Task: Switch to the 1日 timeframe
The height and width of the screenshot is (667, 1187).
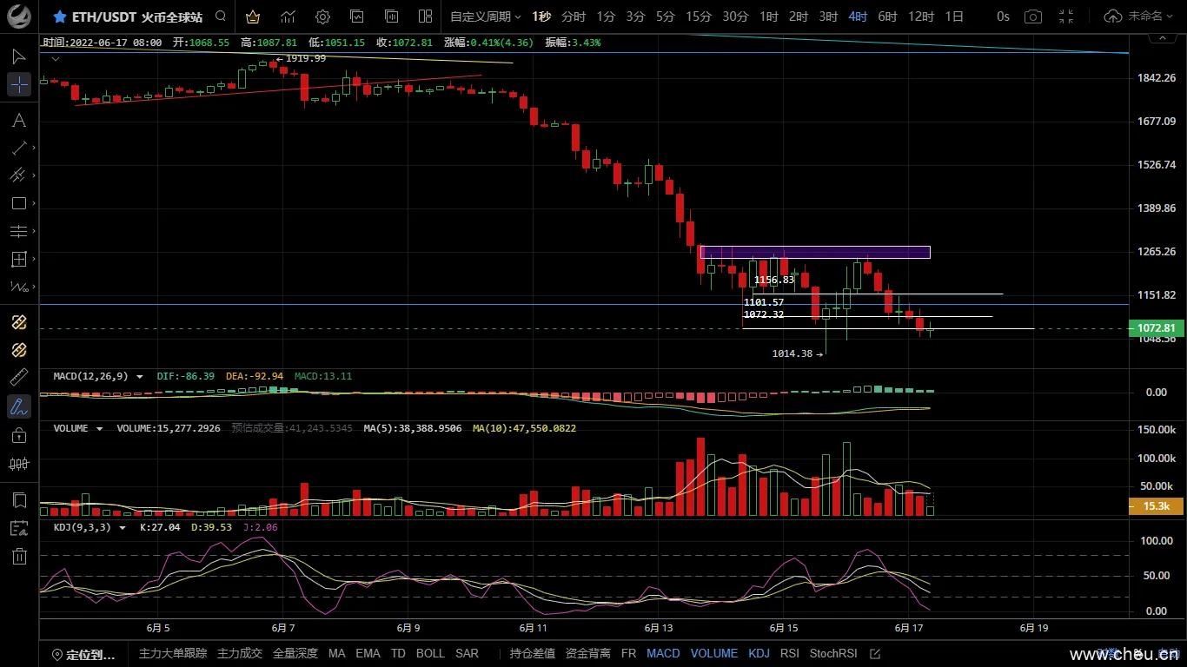Action: click(x=954, y=17)
